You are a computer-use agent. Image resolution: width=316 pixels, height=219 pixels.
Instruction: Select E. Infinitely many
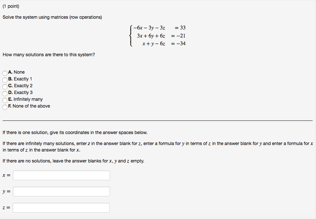5,100
